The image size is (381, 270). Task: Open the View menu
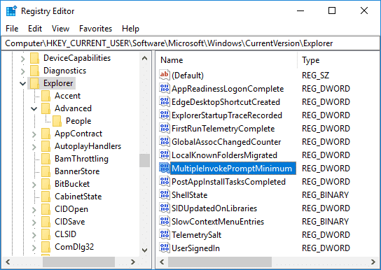pyautogui.click(x=60, y=29)
